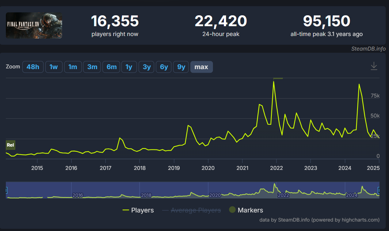
Task: Click the 2020 label in the navigator
Action: click(215, 195)
